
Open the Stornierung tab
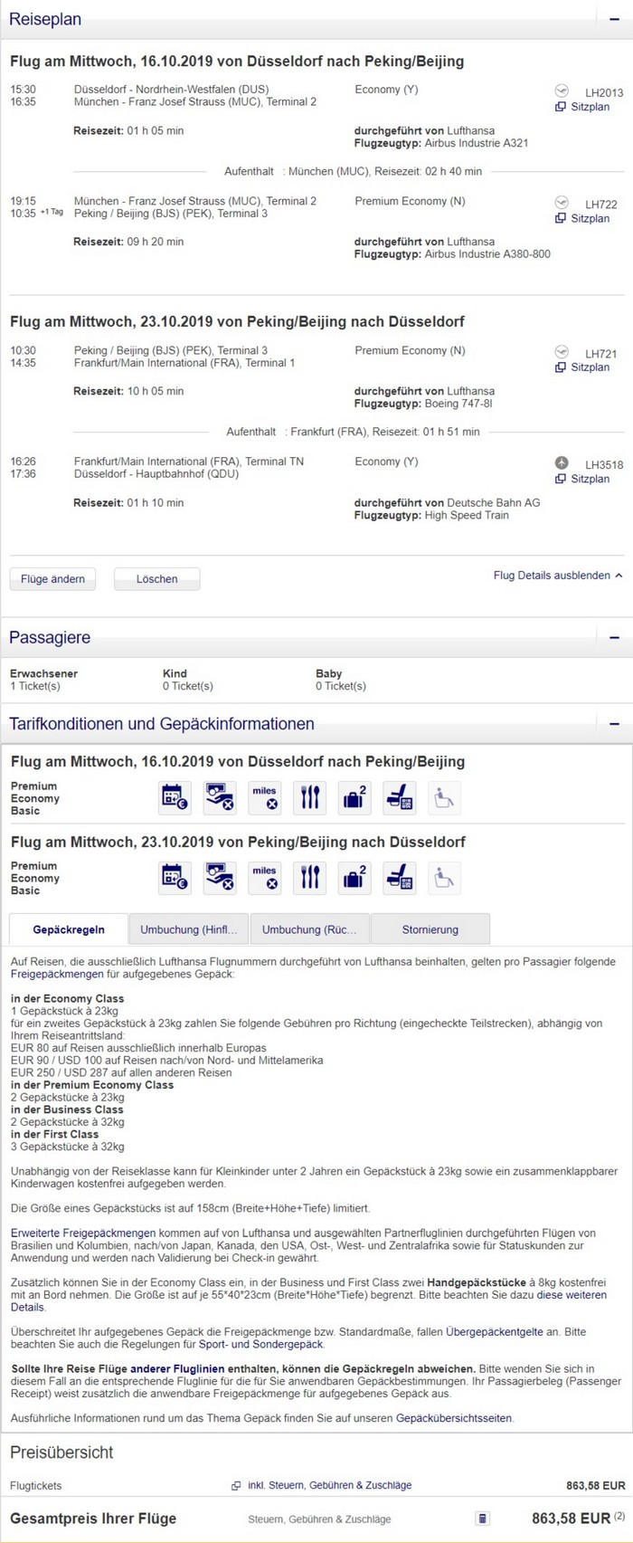click(x=430, y=929)
